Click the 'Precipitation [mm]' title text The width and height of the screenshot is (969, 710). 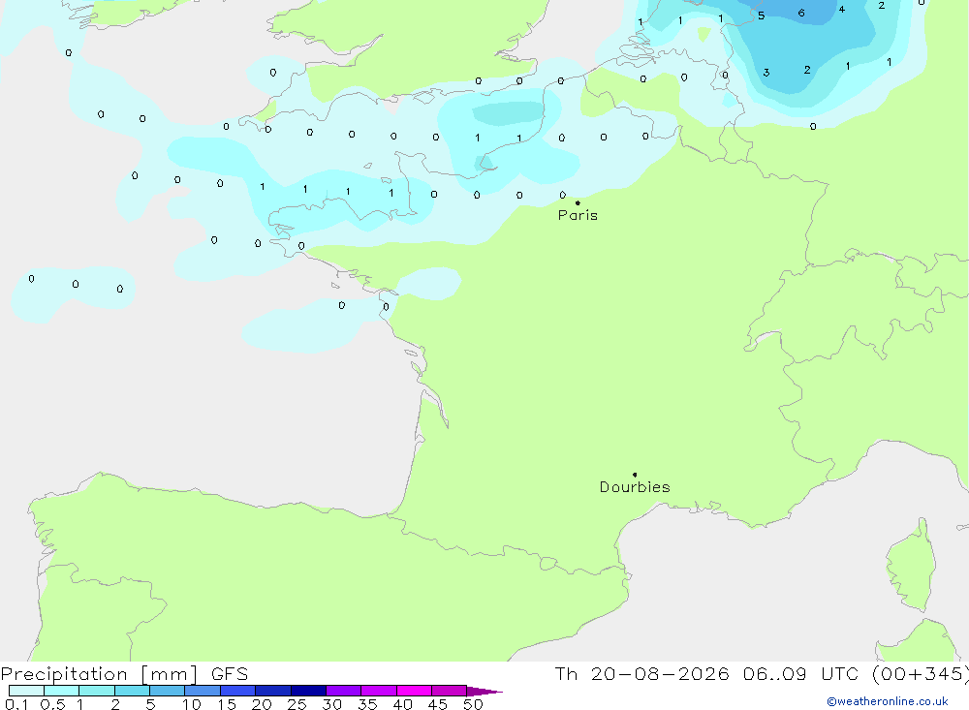click(x=99, y=674)
